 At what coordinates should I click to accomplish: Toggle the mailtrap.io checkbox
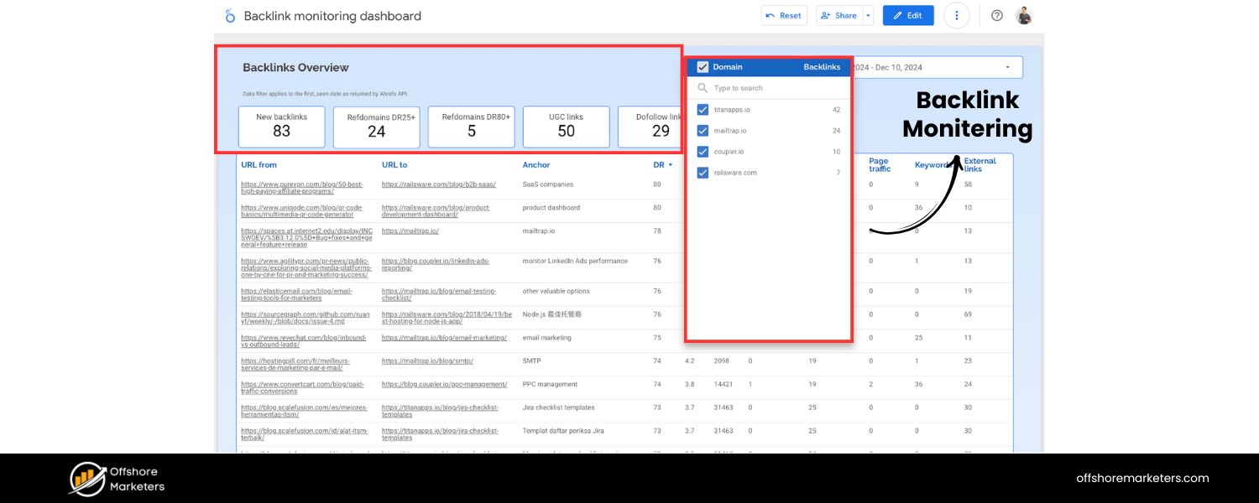(x=703, y=131)
